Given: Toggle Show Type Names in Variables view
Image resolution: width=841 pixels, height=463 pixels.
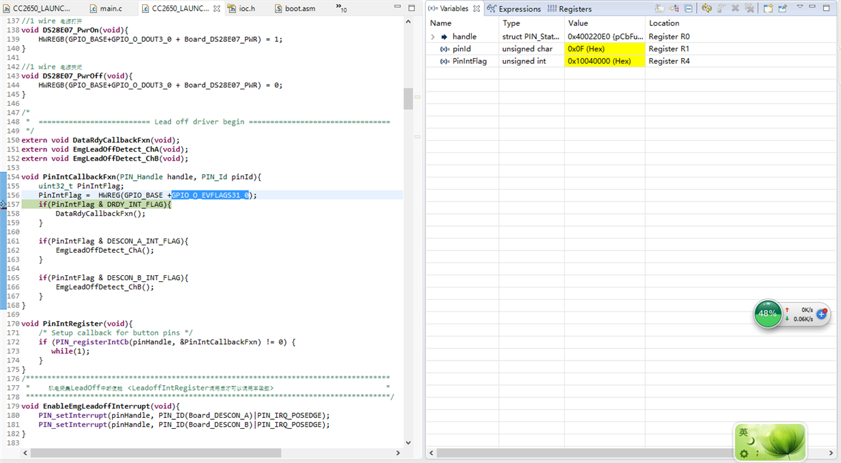Looking at the screenshot, I should click(x=658, y=8).
